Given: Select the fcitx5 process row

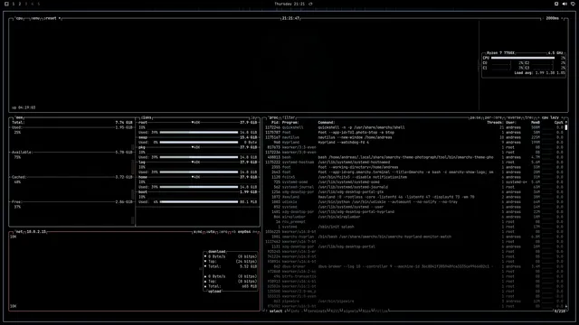Looking at the screenshot, I should (413, 177).
